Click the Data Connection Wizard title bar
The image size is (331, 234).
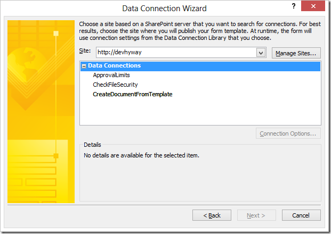point(164,8)
